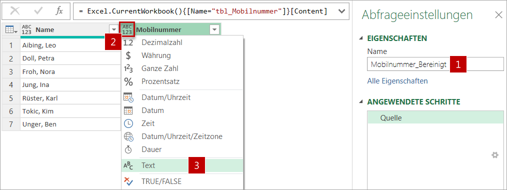Open the Alle Eigenschaften link
Image resolution: width=507 pixels, height=190 pixels.
point(397,81)
